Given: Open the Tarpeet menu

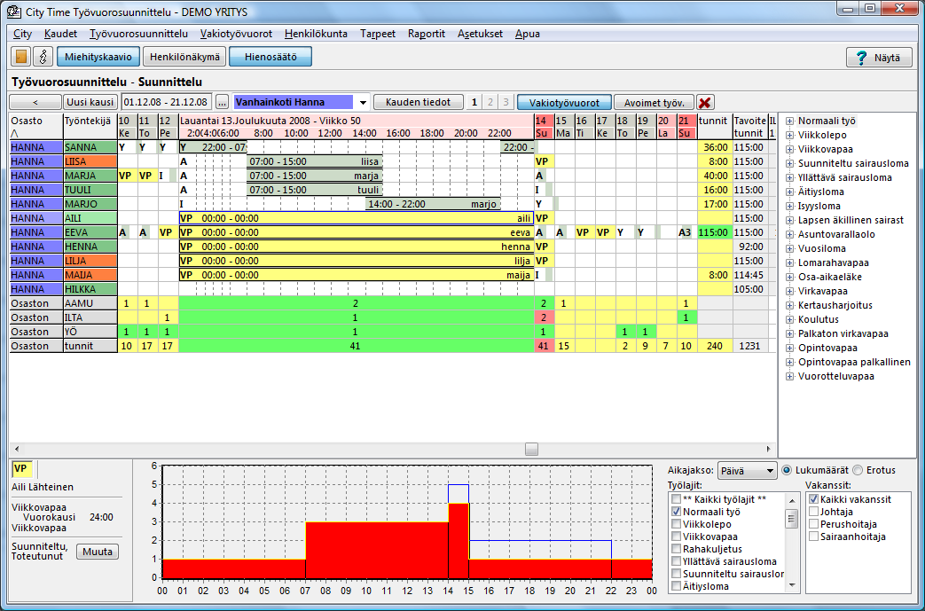Looking at the screenshot, I should coord(378,34).
